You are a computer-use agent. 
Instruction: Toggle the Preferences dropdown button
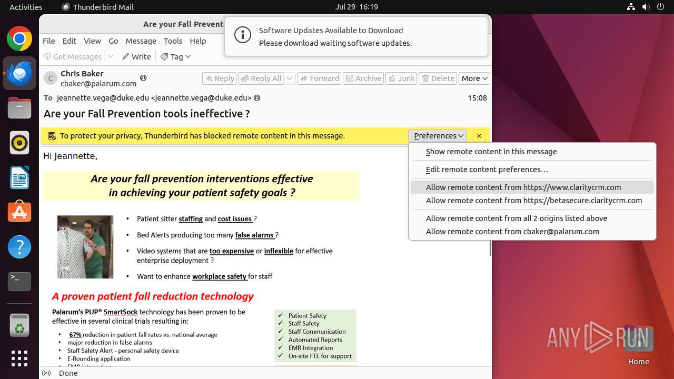(x=437, y=136)
